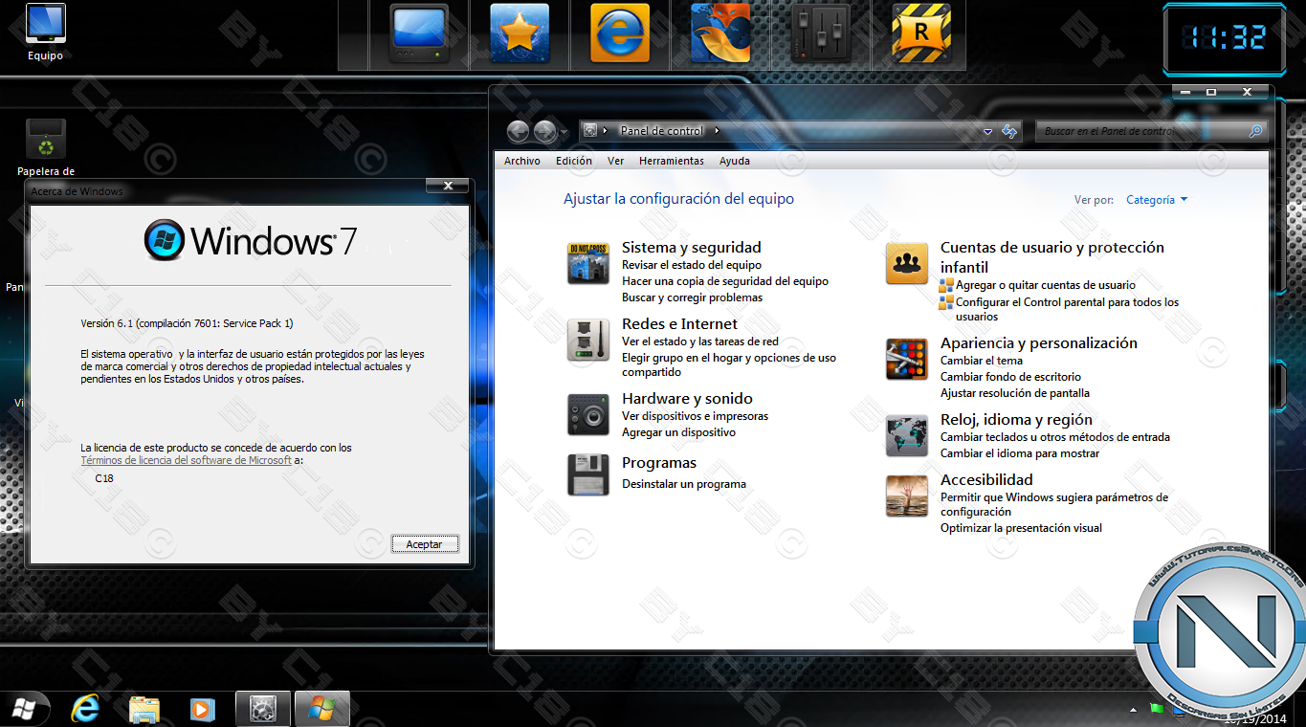Click Desinstalar un programa
The width and height of the screenshot is (1306, 727).
click(684, 484)
